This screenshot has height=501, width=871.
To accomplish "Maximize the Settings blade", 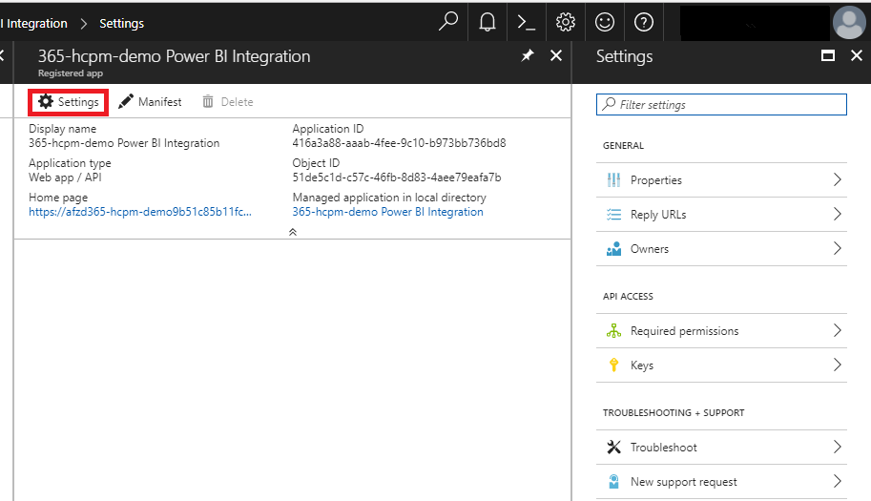I will (x=828, y=56).
